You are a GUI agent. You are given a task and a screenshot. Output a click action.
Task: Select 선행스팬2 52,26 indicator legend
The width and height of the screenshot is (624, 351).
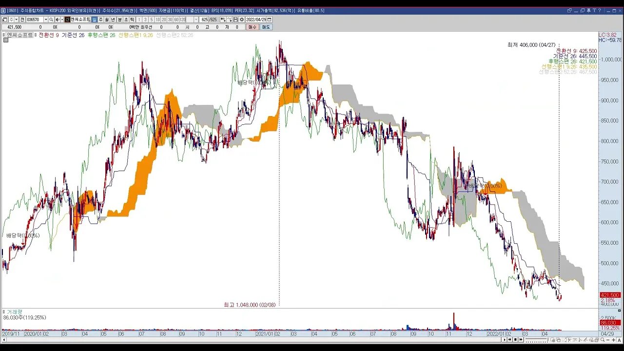175,35
